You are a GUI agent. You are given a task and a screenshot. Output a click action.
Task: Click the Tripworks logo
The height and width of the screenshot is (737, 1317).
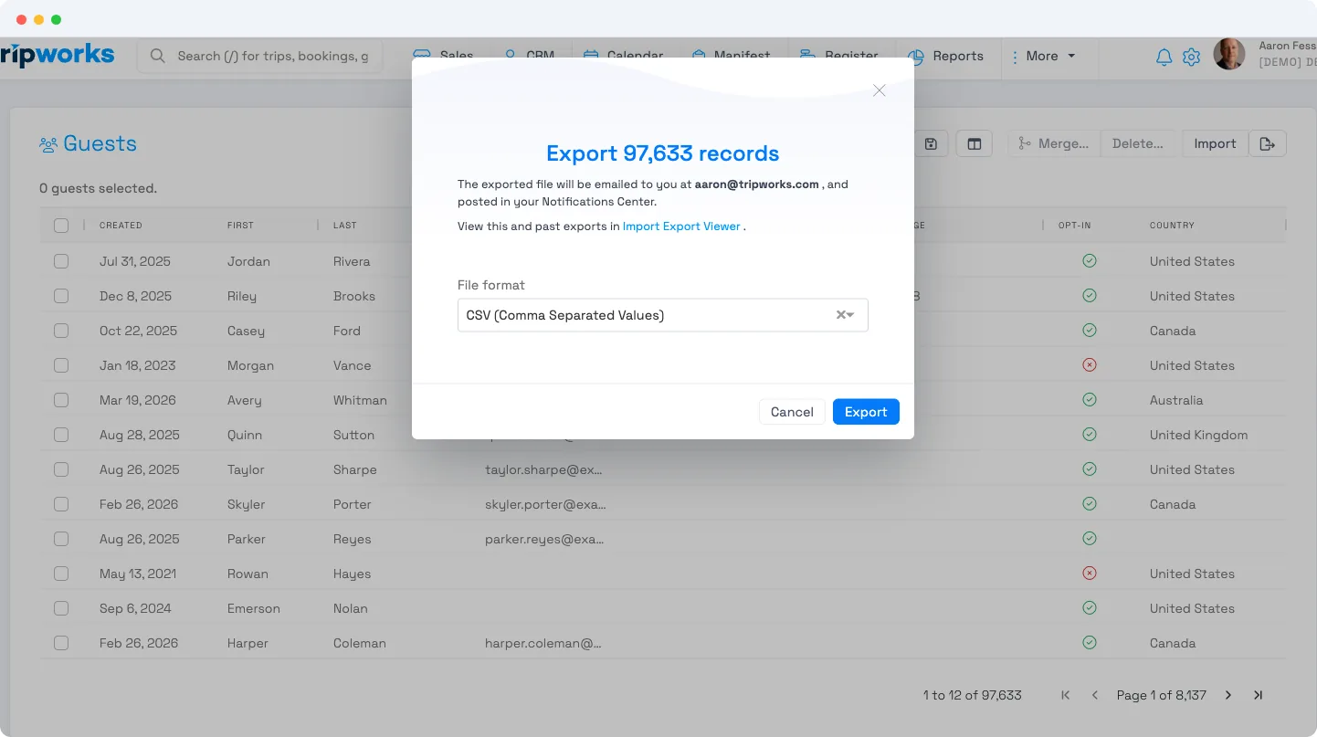[58, 55]
